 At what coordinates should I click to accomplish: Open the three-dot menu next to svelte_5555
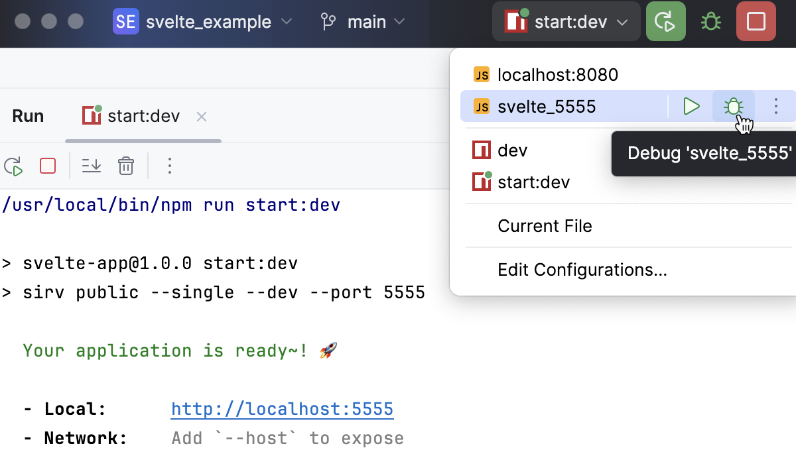pyautogui.click(x=775, y=106)
